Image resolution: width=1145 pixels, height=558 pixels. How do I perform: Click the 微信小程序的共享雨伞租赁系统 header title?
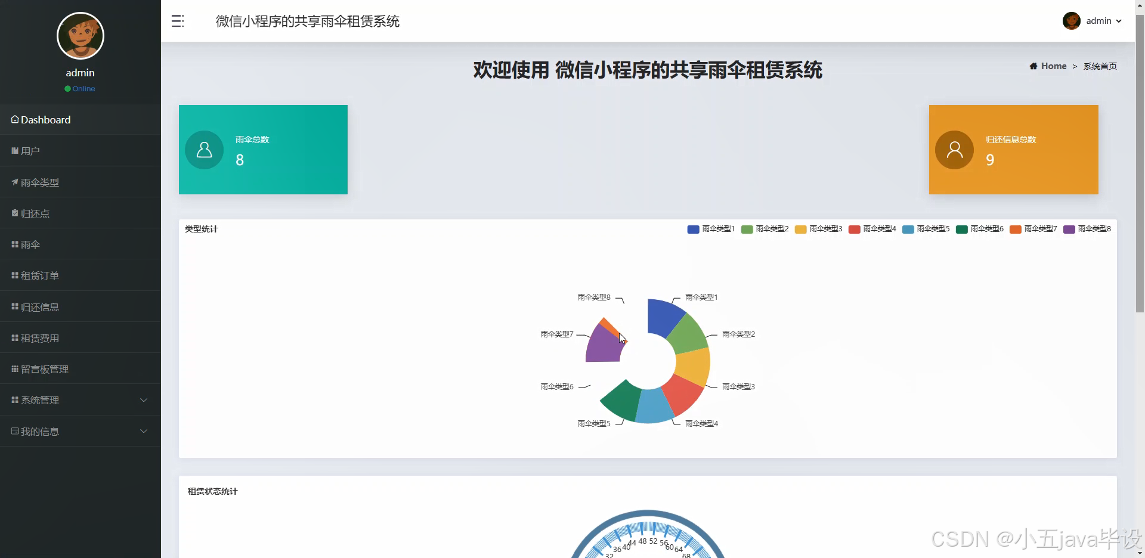click(x=308, y=21)
